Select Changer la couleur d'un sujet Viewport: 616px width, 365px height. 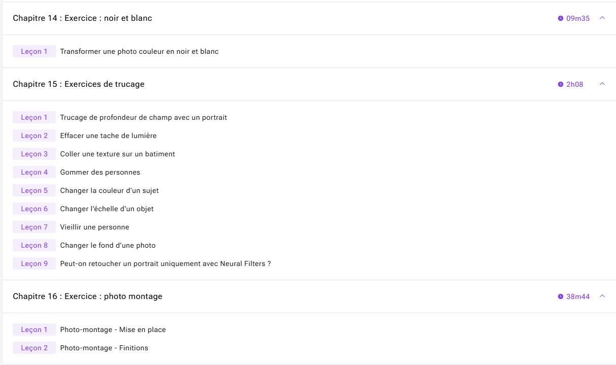(x=109, y=190)
